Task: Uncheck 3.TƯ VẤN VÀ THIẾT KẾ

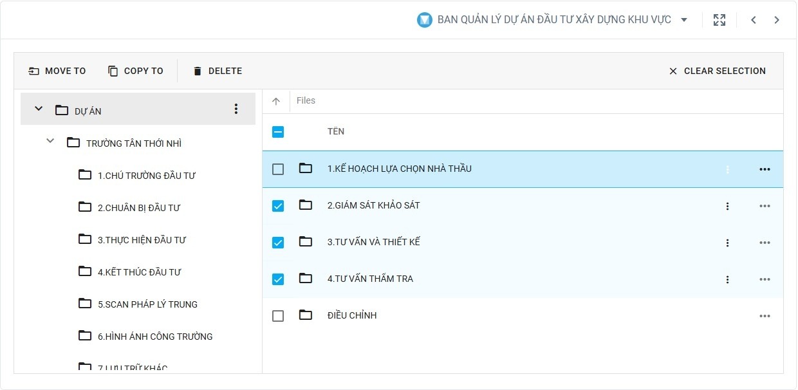Action: tap(277, 243)
